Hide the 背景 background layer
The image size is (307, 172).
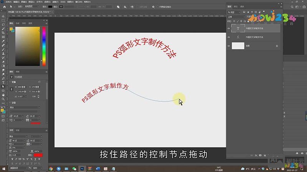(x=229, y=46)
